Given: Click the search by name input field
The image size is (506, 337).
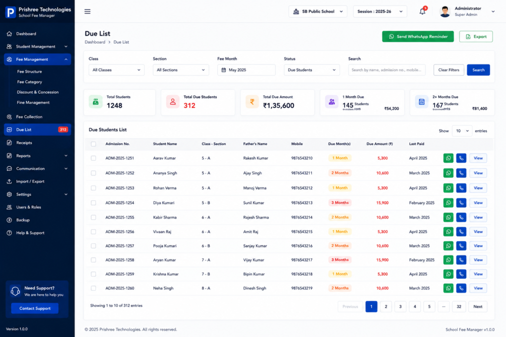Looking at the screenshot, I should [386, 70].
